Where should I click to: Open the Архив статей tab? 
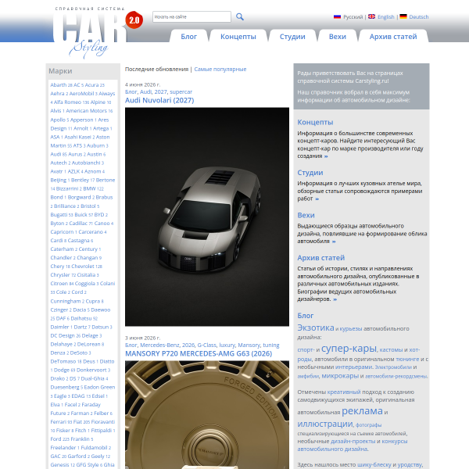click(x=393, y=37)
